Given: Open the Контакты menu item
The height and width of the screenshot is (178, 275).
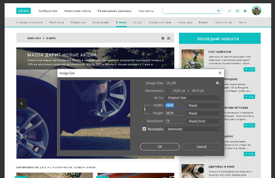Looking at the screenshot, I should point(146,11).
